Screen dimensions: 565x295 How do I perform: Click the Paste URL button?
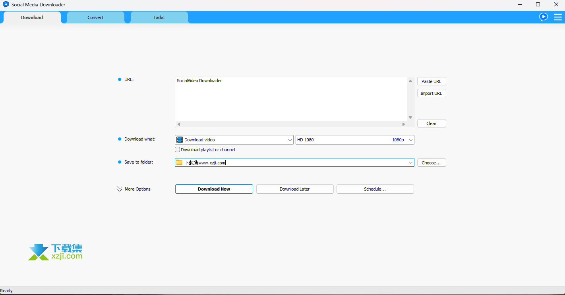click(x=431, y=81)
